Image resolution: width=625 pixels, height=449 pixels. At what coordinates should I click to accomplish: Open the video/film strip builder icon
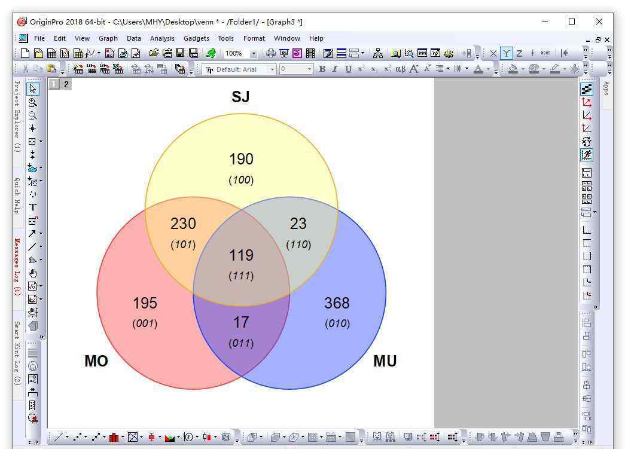310,53
